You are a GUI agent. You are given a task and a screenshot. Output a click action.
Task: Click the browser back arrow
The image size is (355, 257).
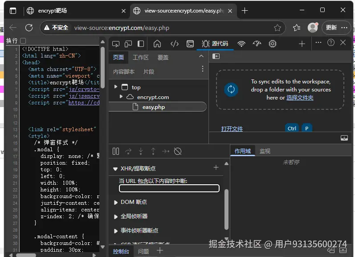(13, 28)
